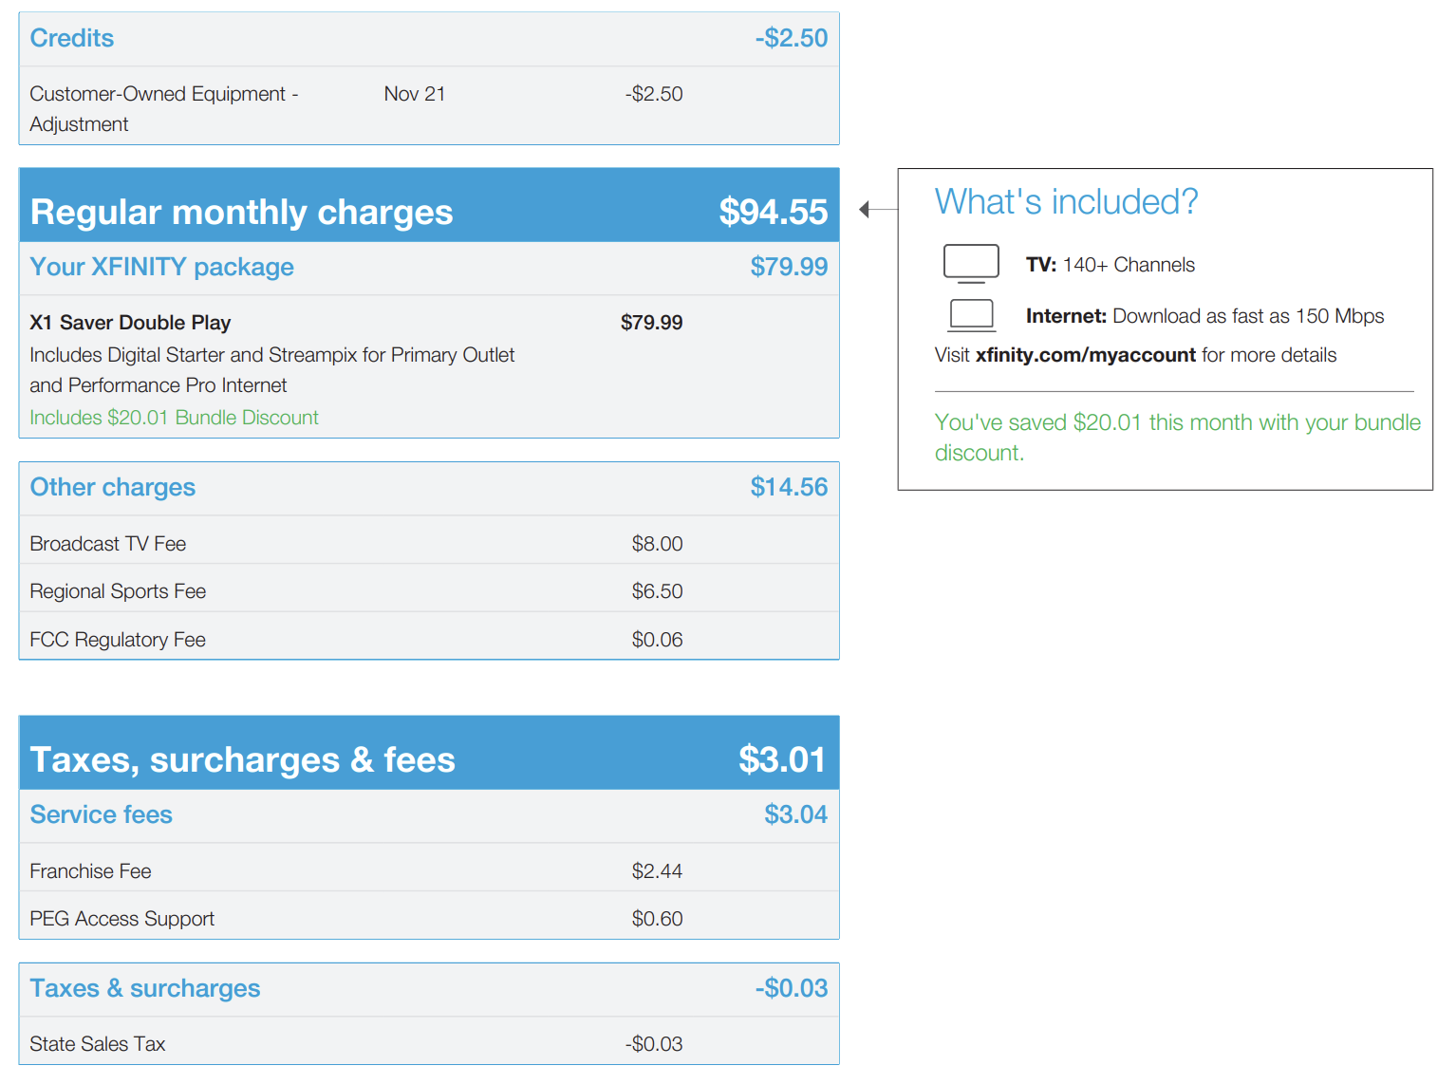Click the laptop Internet icon
Screen dimensions: 1456x1084
click(972, 315)
